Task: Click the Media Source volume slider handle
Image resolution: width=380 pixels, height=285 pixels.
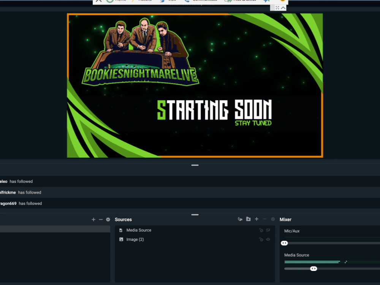Action: (313, 269)
